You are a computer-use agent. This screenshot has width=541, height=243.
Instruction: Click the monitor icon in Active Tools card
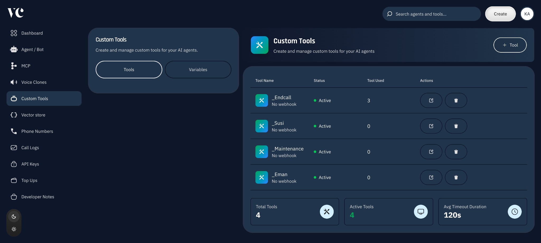click(x=421, y=212)
